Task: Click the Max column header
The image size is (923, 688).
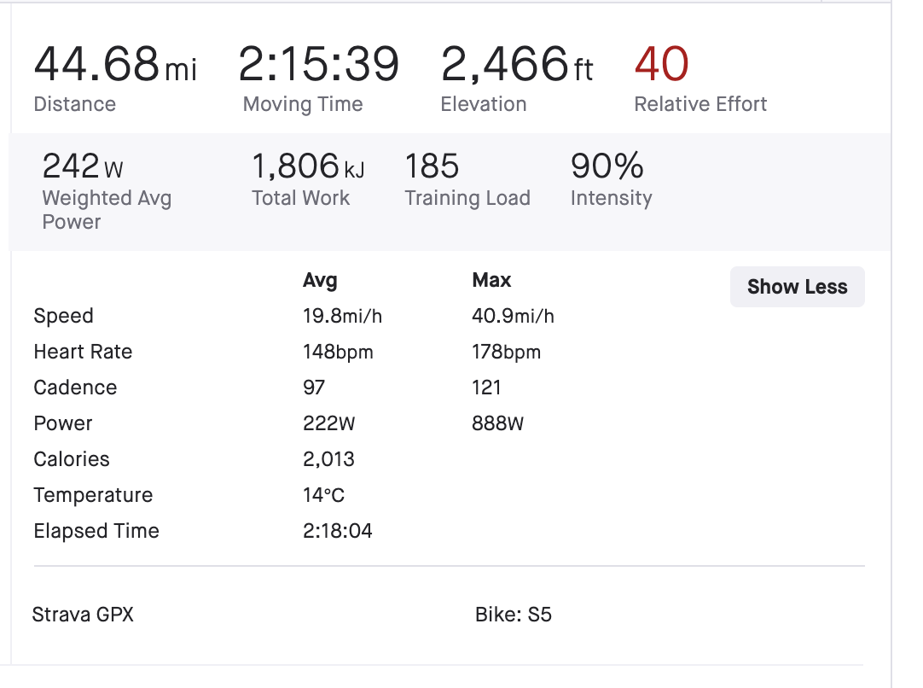Action: click(491, 280)
